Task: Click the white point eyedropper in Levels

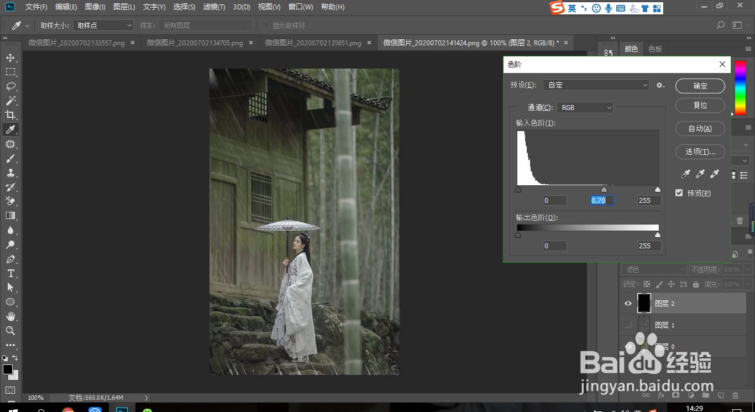Action: click(715, 174)
